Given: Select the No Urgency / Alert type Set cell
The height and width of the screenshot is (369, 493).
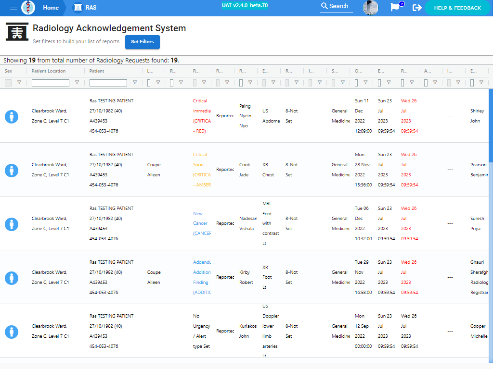Looking at the screenshot, I should pyautogui.click(x=202, y=331).
